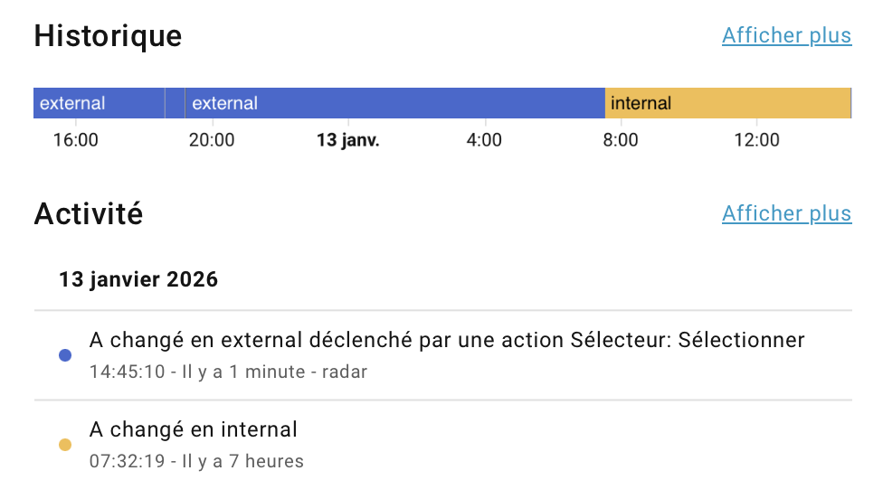Screen dimensions: 883x499
Task: Click the Historique section heading
Action: 108,36
